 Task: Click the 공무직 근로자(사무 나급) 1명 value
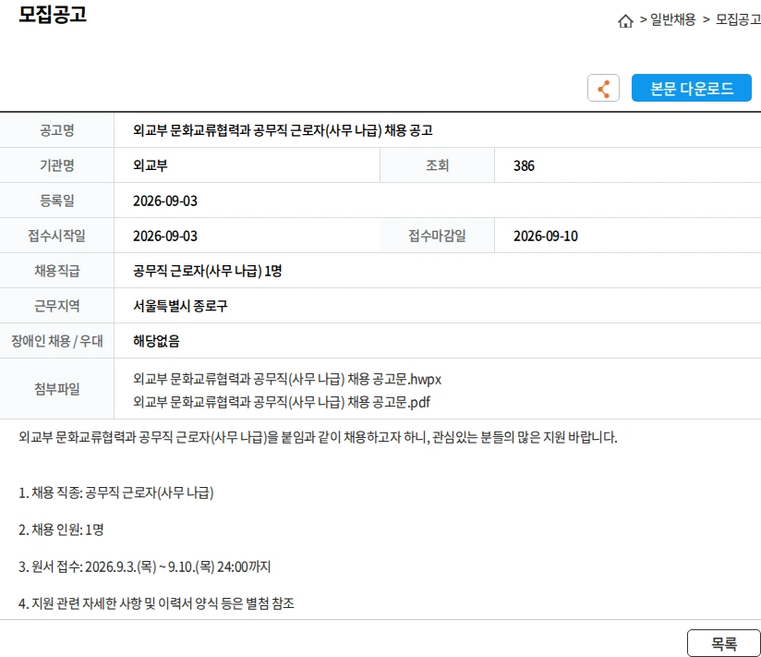207,271
